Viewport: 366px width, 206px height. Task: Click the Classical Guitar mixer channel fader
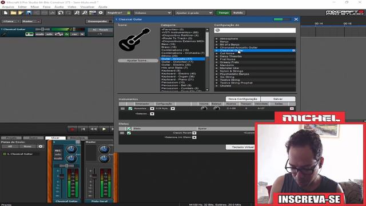pos(62,177)
